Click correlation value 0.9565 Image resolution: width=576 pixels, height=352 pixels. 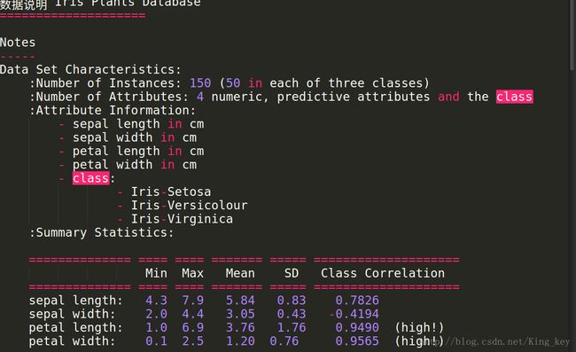click(x=357, y=341)
